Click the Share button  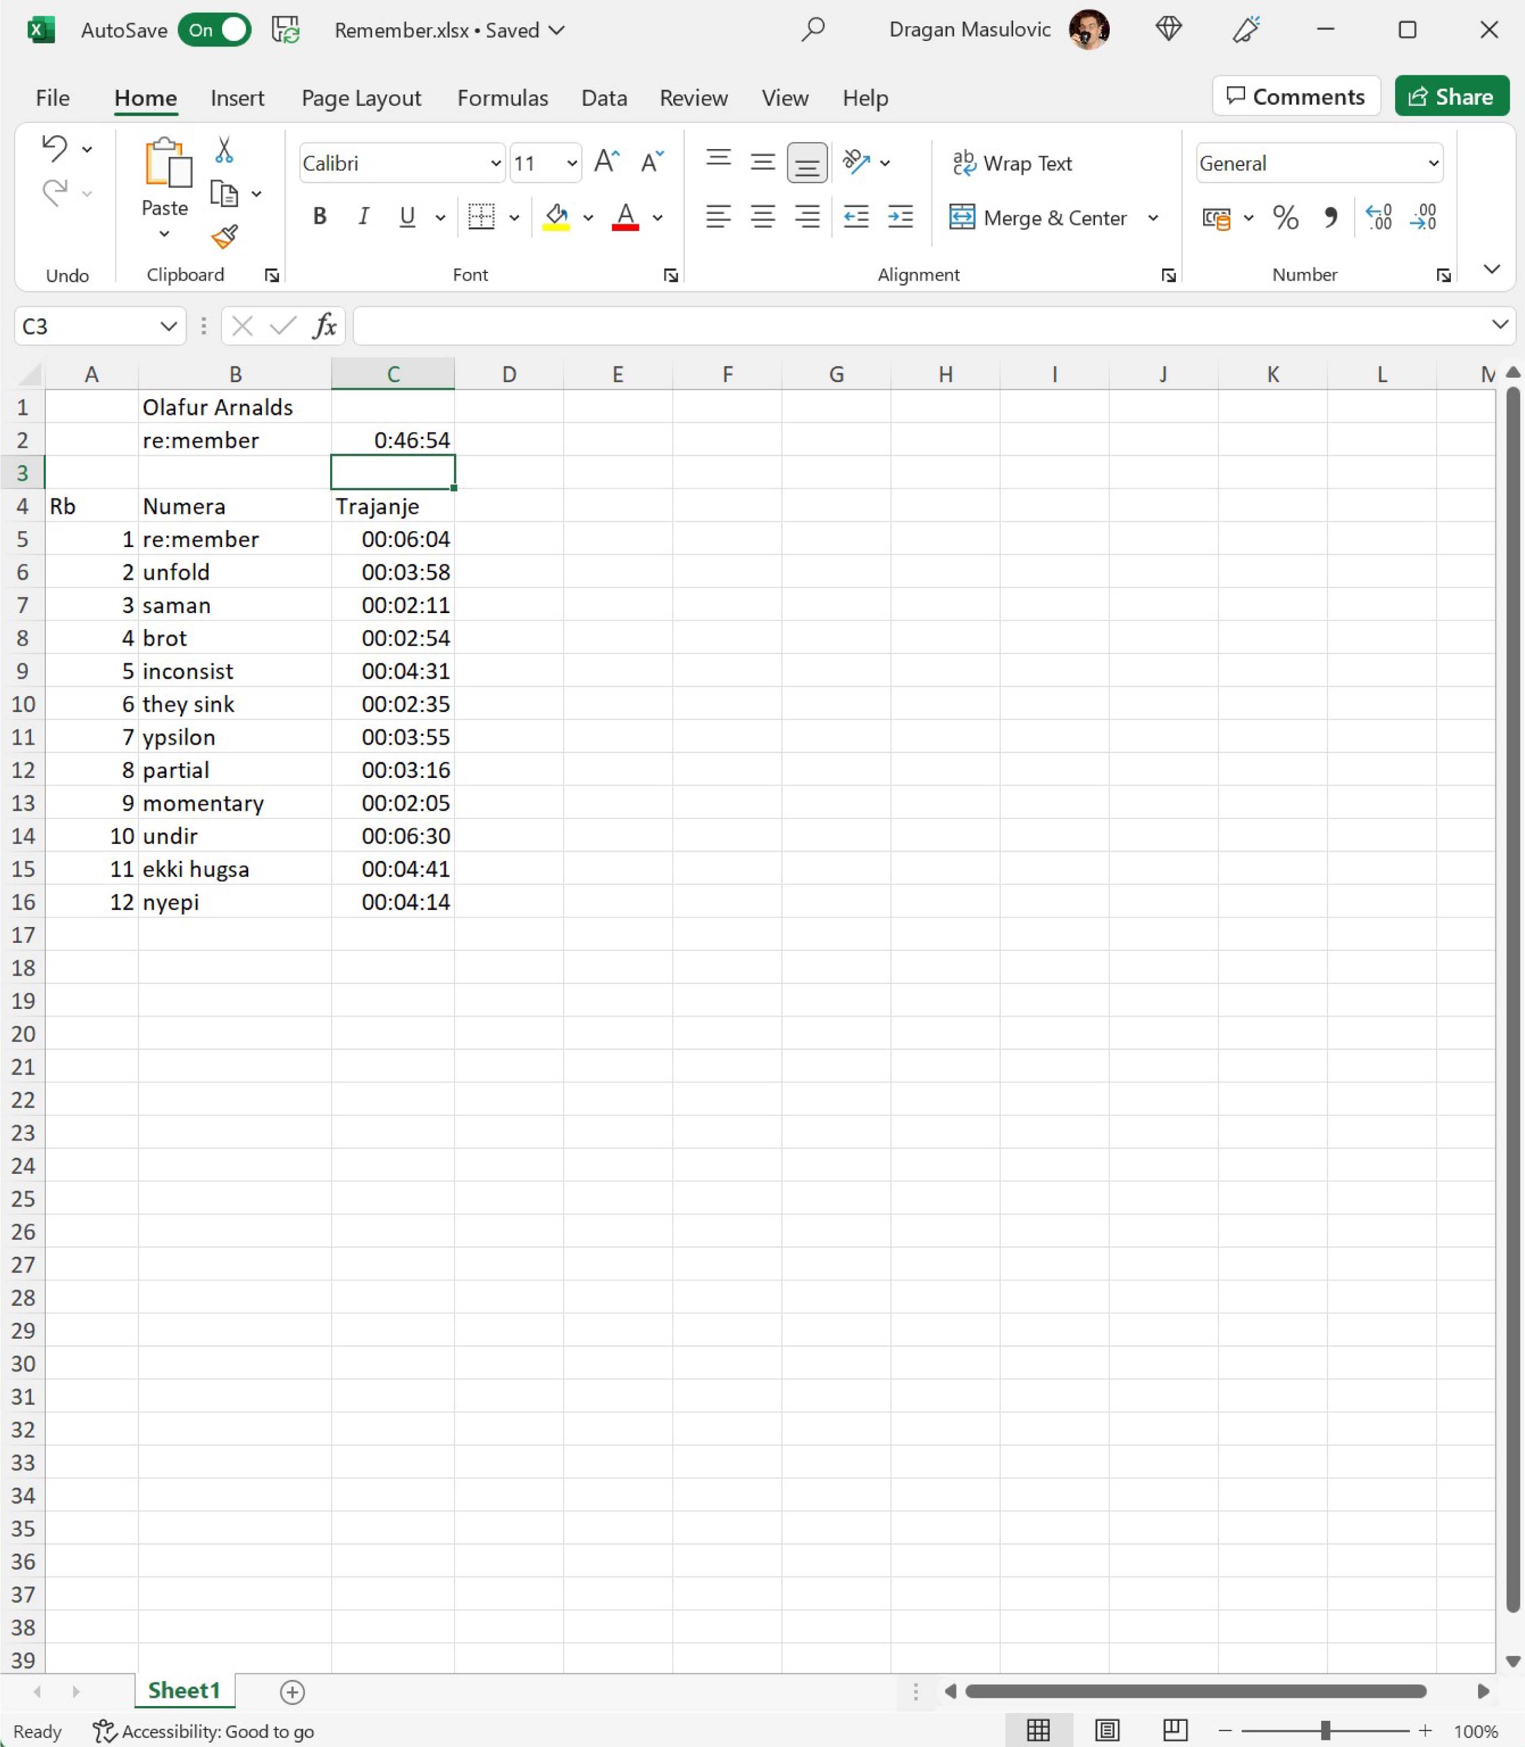[1451, 97]
